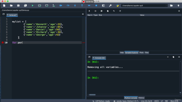The height and width of the screenshot is (102, 182).
Task: Run the current cell
Action: click(40, 6)
